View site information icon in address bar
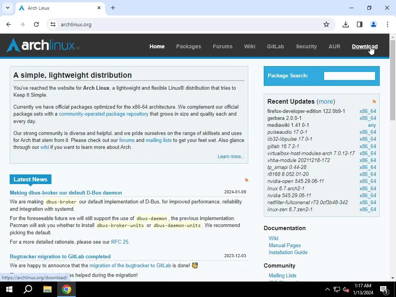Screen dimensions: 396x297 click(x=53, y=24)
